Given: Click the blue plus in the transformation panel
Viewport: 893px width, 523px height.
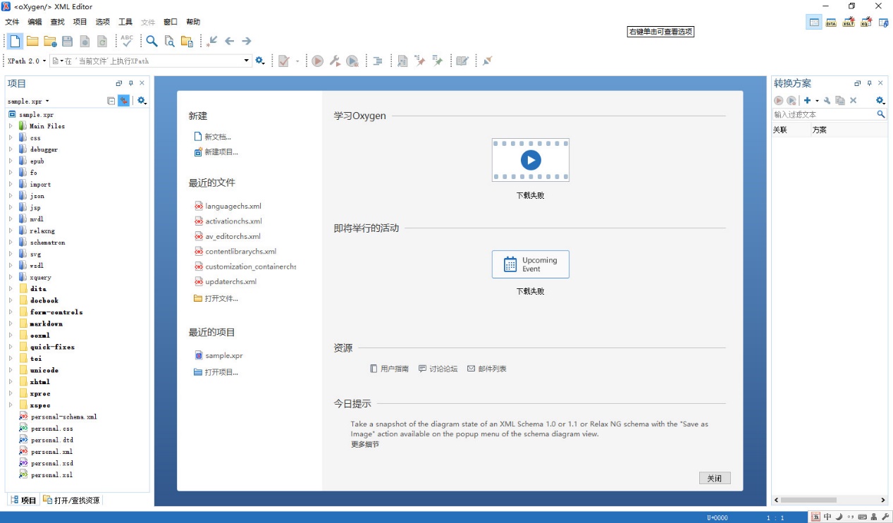Looking at the screenshot, I should point(807,101).
